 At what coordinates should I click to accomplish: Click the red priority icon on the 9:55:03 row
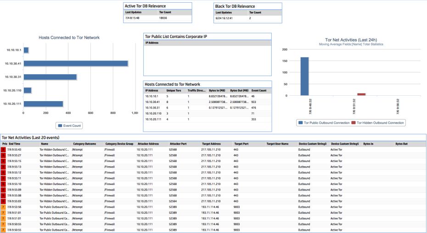(x=4, y=201)
